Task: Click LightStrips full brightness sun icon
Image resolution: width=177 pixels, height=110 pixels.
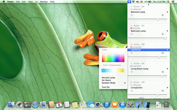Action: [163, 53]
